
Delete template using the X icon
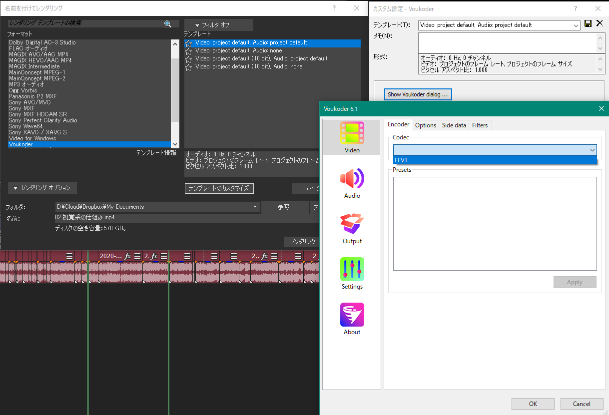600,24
